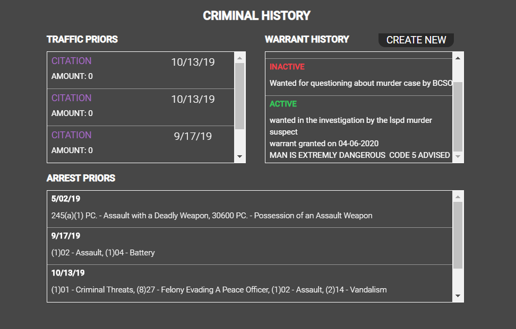Open the INACTIVE BCSO questioning warrant
The image size is (516, 329).
click(359, 77)
